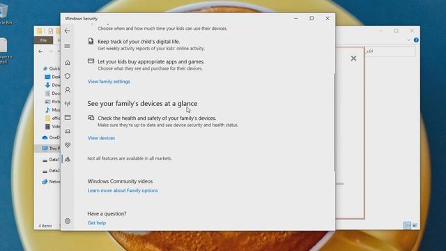Open Virus & threat protection shield icon
The height and width of the screenshot is (251, 446).
coord(68,76)
